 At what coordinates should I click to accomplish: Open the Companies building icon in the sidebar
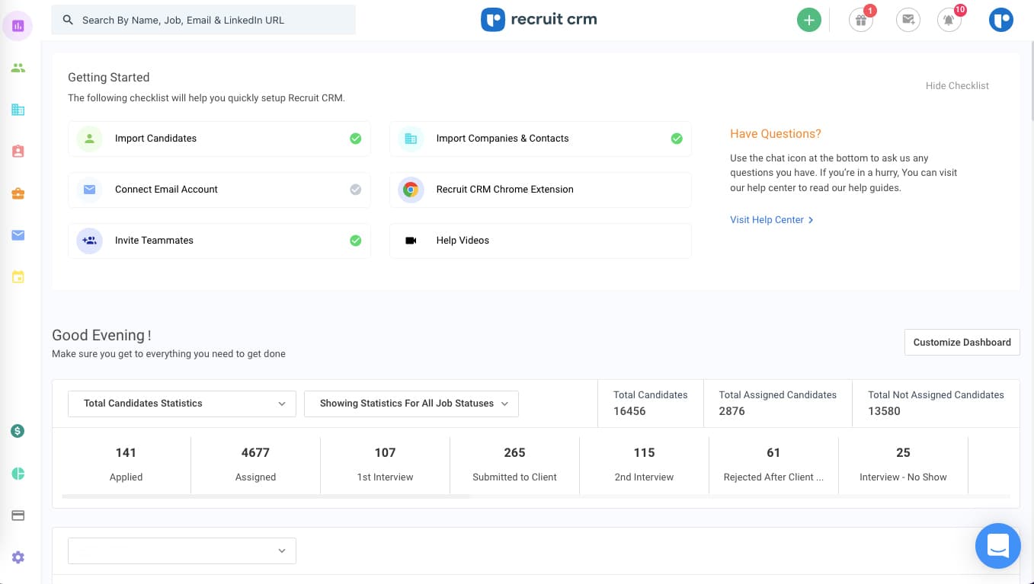tap(18, 110)
